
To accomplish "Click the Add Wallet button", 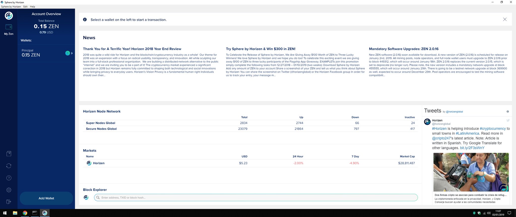I will click(x=46, y=198).
